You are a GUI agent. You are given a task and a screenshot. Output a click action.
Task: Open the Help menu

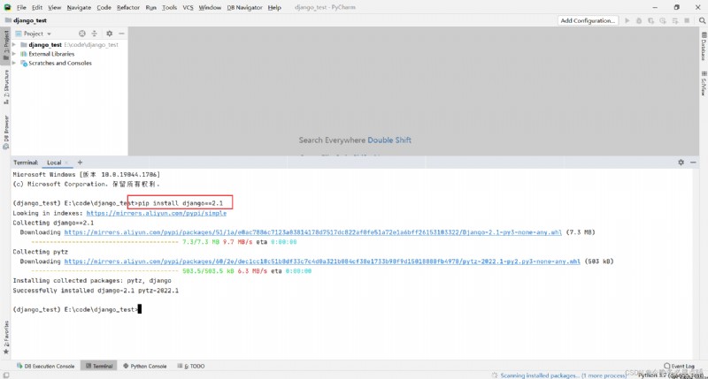pos(274,8)
